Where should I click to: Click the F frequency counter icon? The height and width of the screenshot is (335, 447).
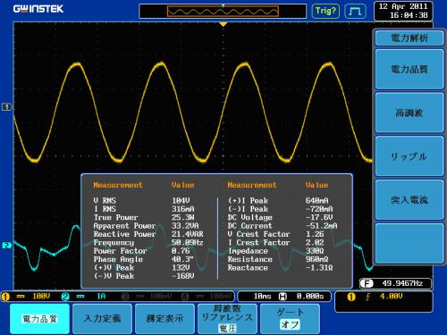[x=367, y=283]
